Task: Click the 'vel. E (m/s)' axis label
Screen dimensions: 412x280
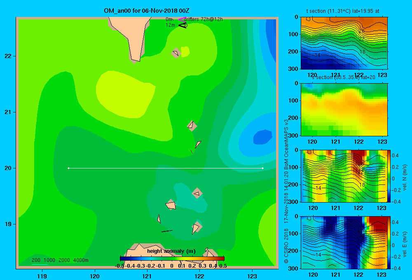Action: coord(405,244)
